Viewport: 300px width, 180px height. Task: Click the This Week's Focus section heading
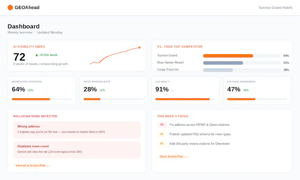click(173, 116)
